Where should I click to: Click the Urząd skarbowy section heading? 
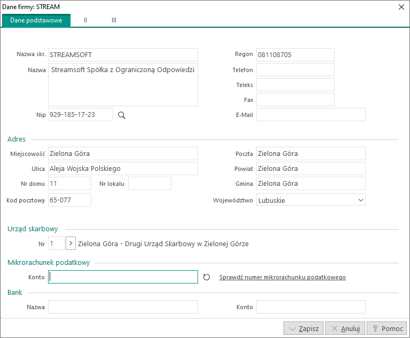(33, 229)
